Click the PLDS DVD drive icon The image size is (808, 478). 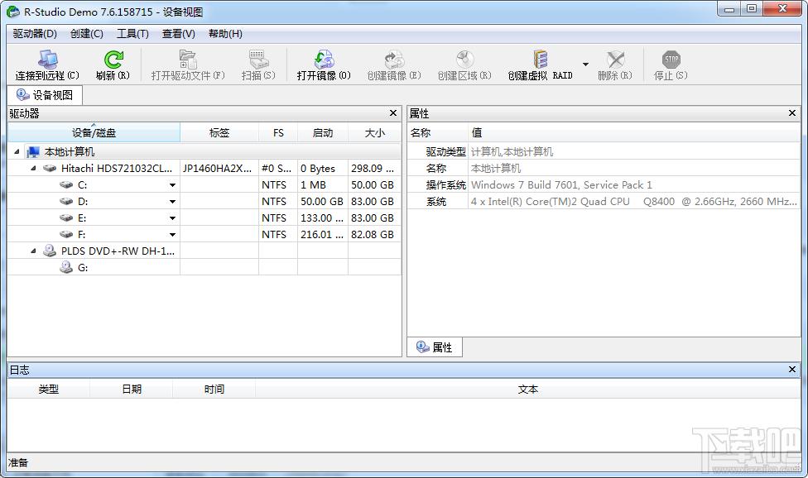click(x=50, y=251)
